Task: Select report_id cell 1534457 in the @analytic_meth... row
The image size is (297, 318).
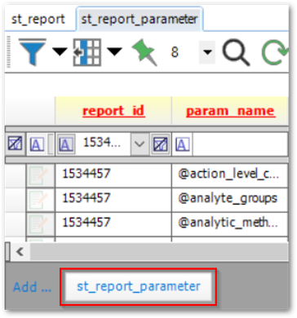Action: 113,224
